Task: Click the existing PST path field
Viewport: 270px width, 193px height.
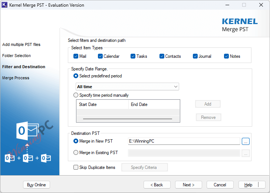Action: [184, 153]
